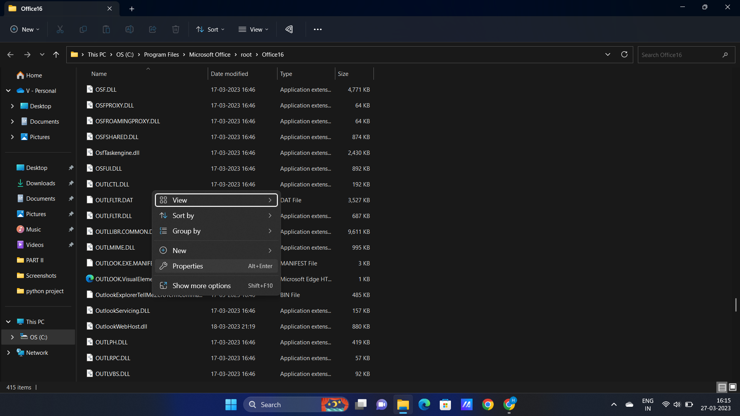Open the See more ellipsis menu
Image resolution: width=740 pixels, height=416 pixels.
(318, 29)
